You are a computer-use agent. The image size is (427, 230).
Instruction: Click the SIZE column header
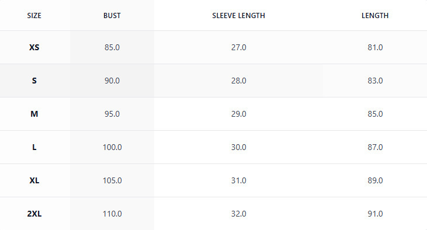coord(34,16)
